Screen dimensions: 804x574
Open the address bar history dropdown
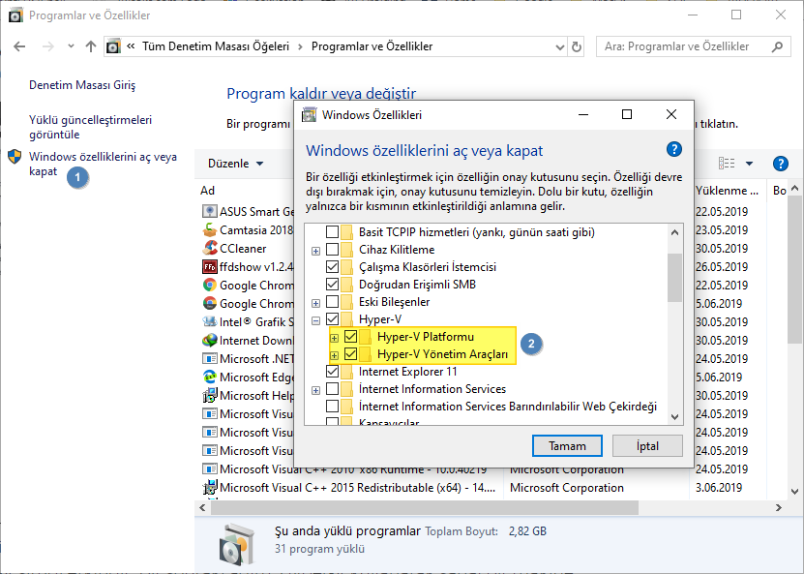point(558,45)
